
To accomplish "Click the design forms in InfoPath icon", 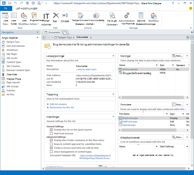I will tap(81, 15).
